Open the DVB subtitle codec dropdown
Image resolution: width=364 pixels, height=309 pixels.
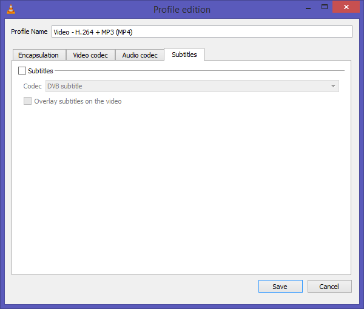[192, 86]
